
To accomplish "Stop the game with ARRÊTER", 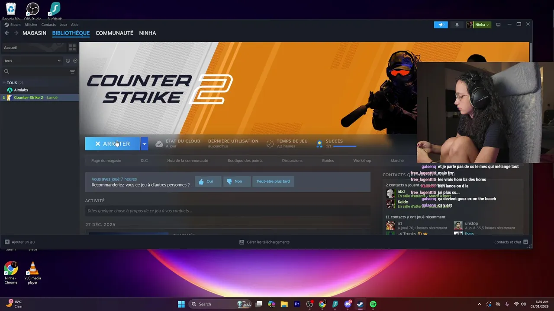I will 113,144.
